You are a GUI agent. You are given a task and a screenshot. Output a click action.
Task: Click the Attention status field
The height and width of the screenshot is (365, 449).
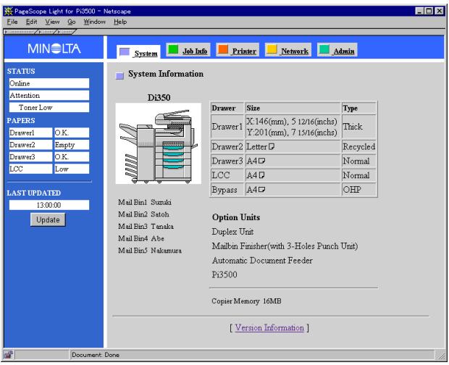[x=49, y=96]
